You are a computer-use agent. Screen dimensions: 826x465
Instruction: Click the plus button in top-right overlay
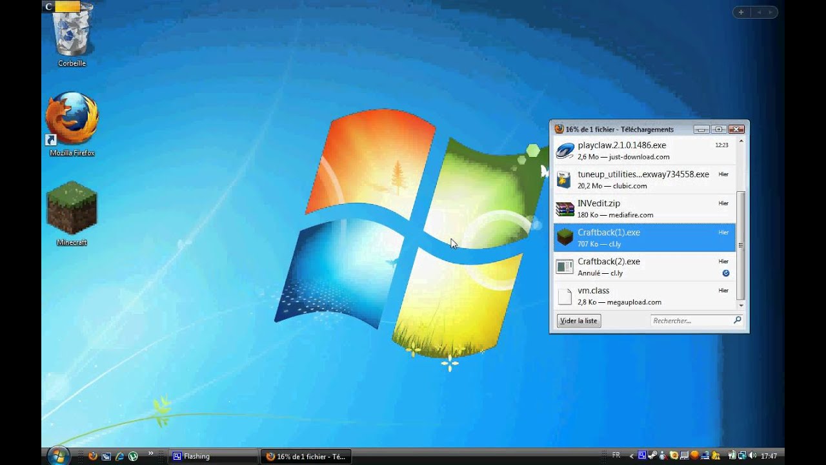(x=741, y=12)
